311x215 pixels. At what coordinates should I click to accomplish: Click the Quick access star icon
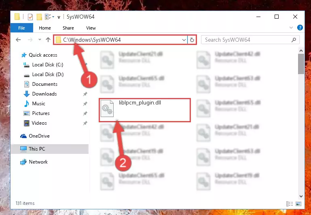click(x=24, y=55)
